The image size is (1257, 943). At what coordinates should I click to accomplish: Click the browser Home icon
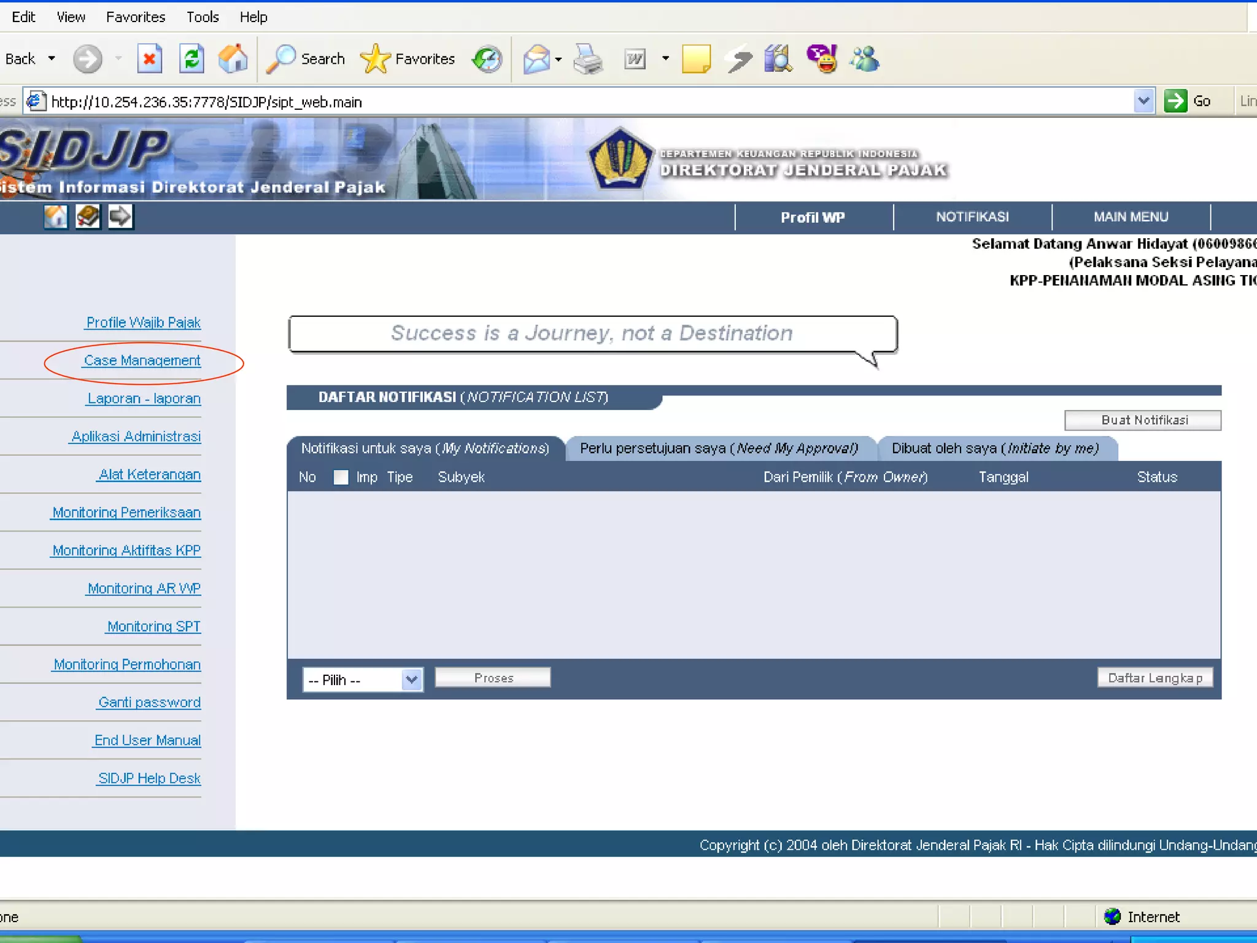click(x=233, y=60)
